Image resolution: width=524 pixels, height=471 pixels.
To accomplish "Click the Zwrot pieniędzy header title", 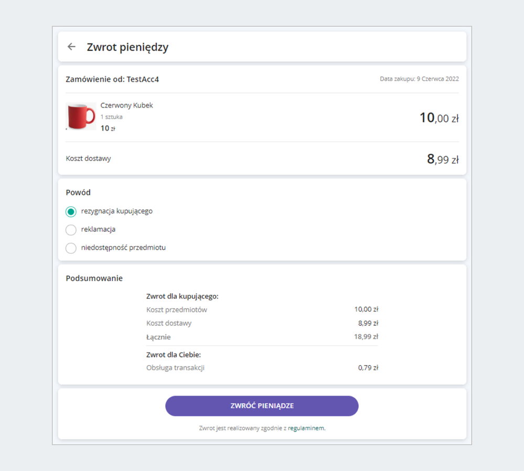I will click(128, 47).
